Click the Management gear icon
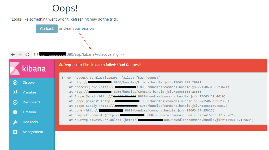269x150 pixels. click(15, 132)
